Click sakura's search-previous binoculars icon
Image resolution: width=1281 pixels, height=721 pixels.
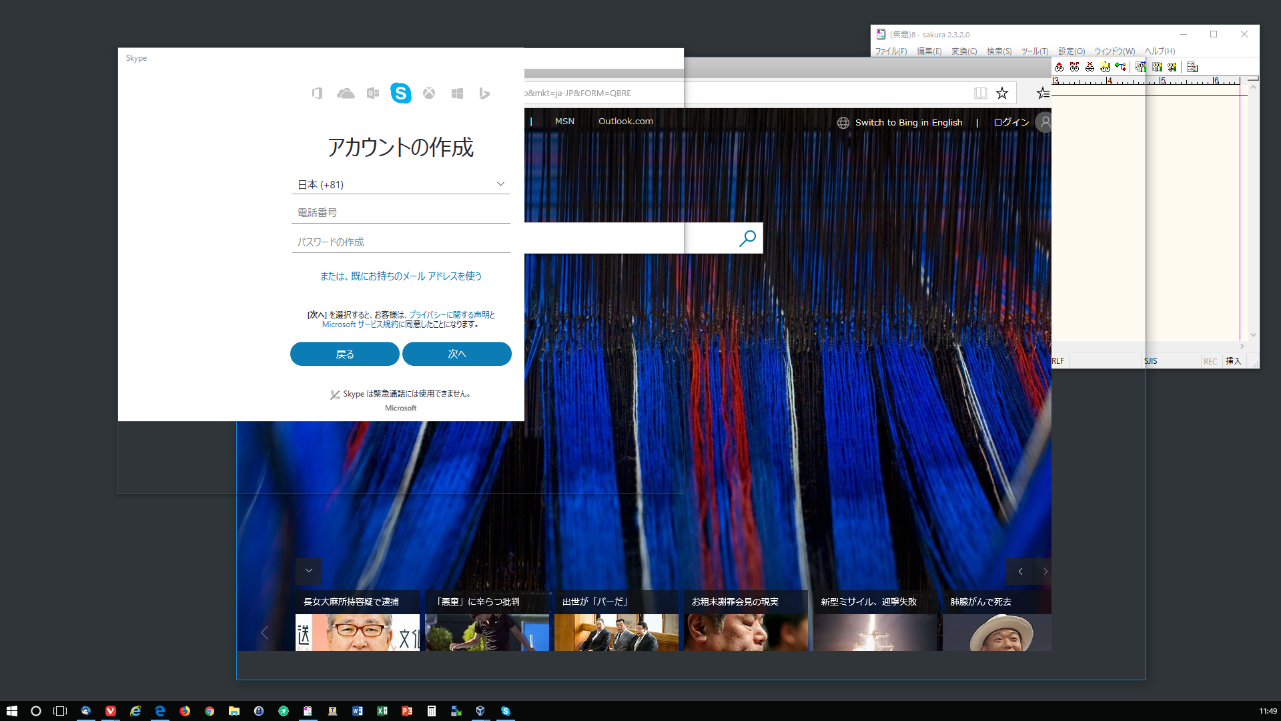[1059, 67]
